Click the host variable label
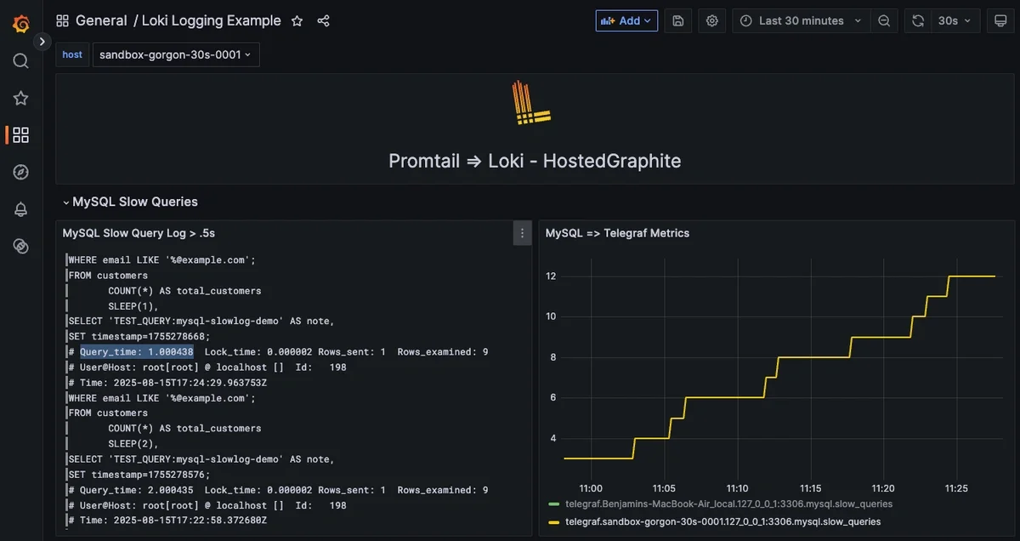The image size is (1020, 541). (x=72, y=54)
